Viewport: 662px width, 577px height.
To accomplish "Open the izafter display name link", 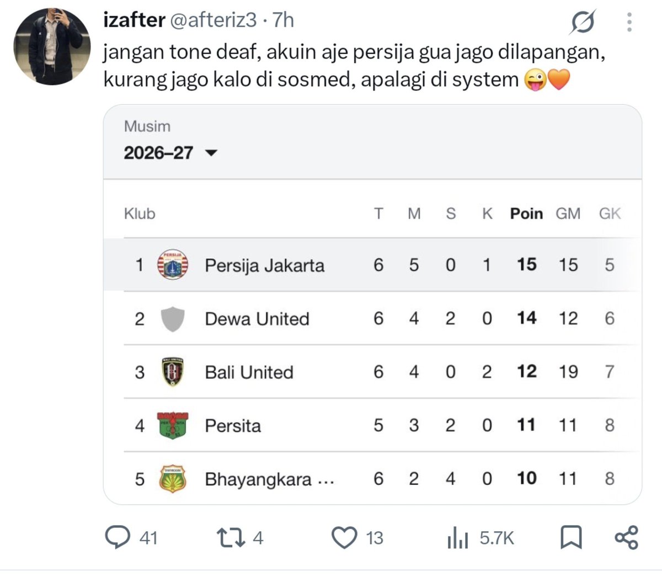I will click(134, 20).
